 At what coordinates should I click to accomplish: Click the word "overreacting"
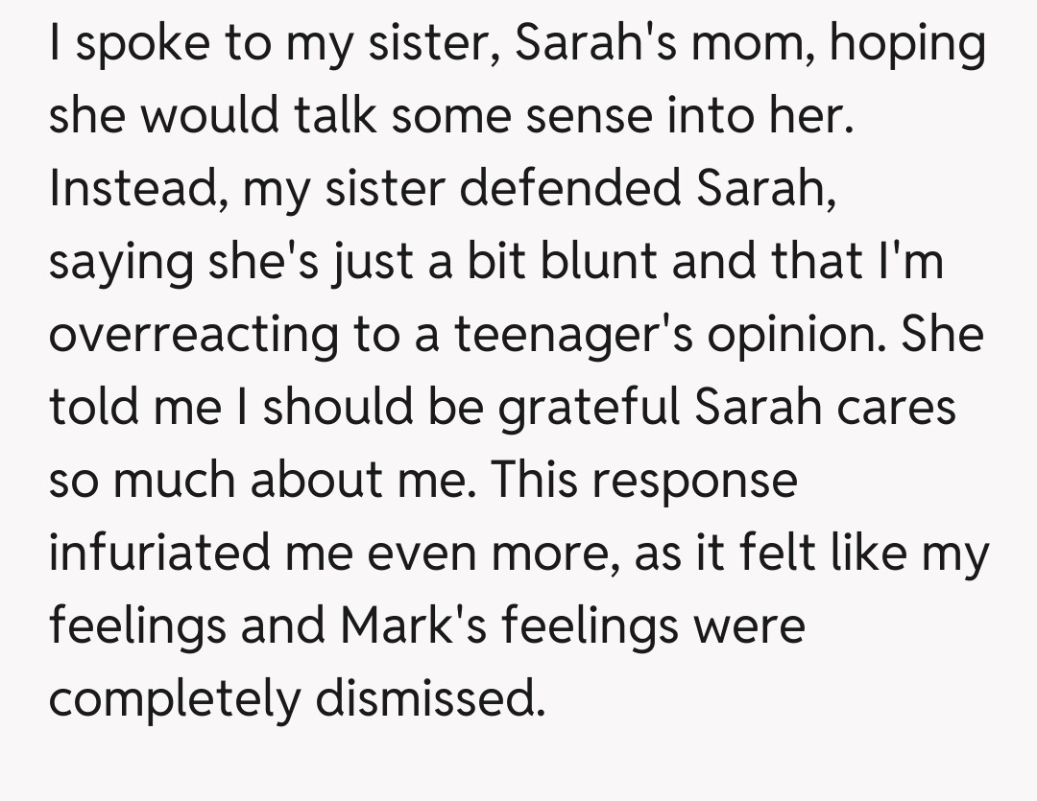(x=194, y=336)
